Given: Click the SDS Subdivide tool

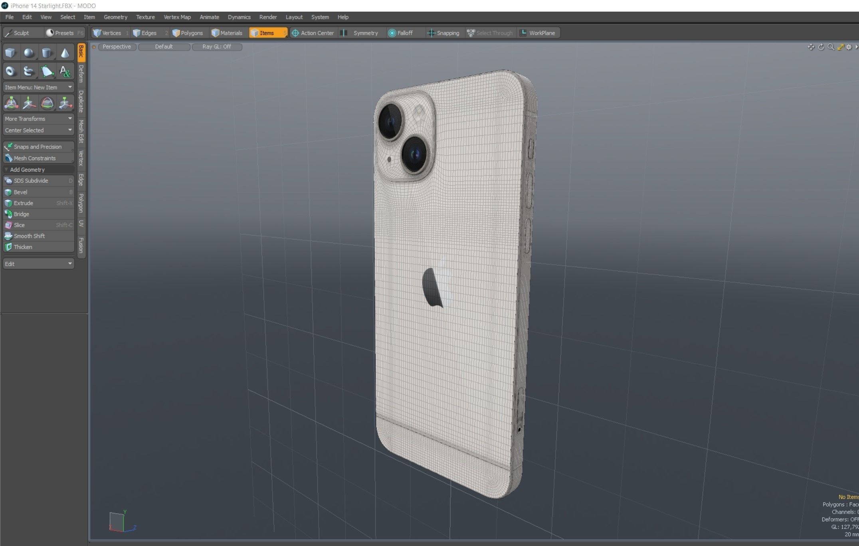Looking at the screenshot, I should pos(39,181).
